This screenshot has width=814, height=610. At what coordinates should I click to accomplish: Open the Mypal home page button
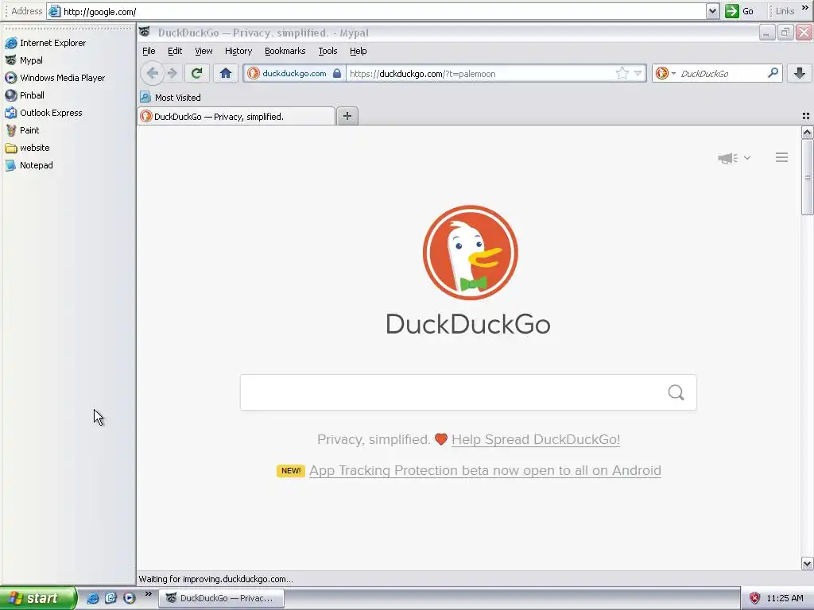tap(225, 73)
